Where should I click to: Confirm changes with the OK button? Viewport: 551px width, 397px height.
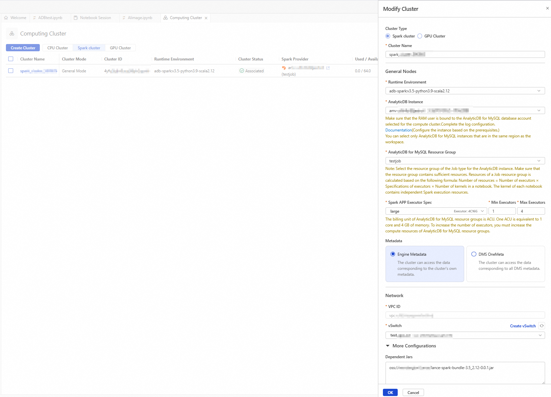coord(390,392)
